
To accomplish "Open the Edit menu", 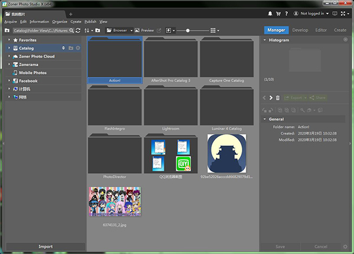I will (23, 22).
